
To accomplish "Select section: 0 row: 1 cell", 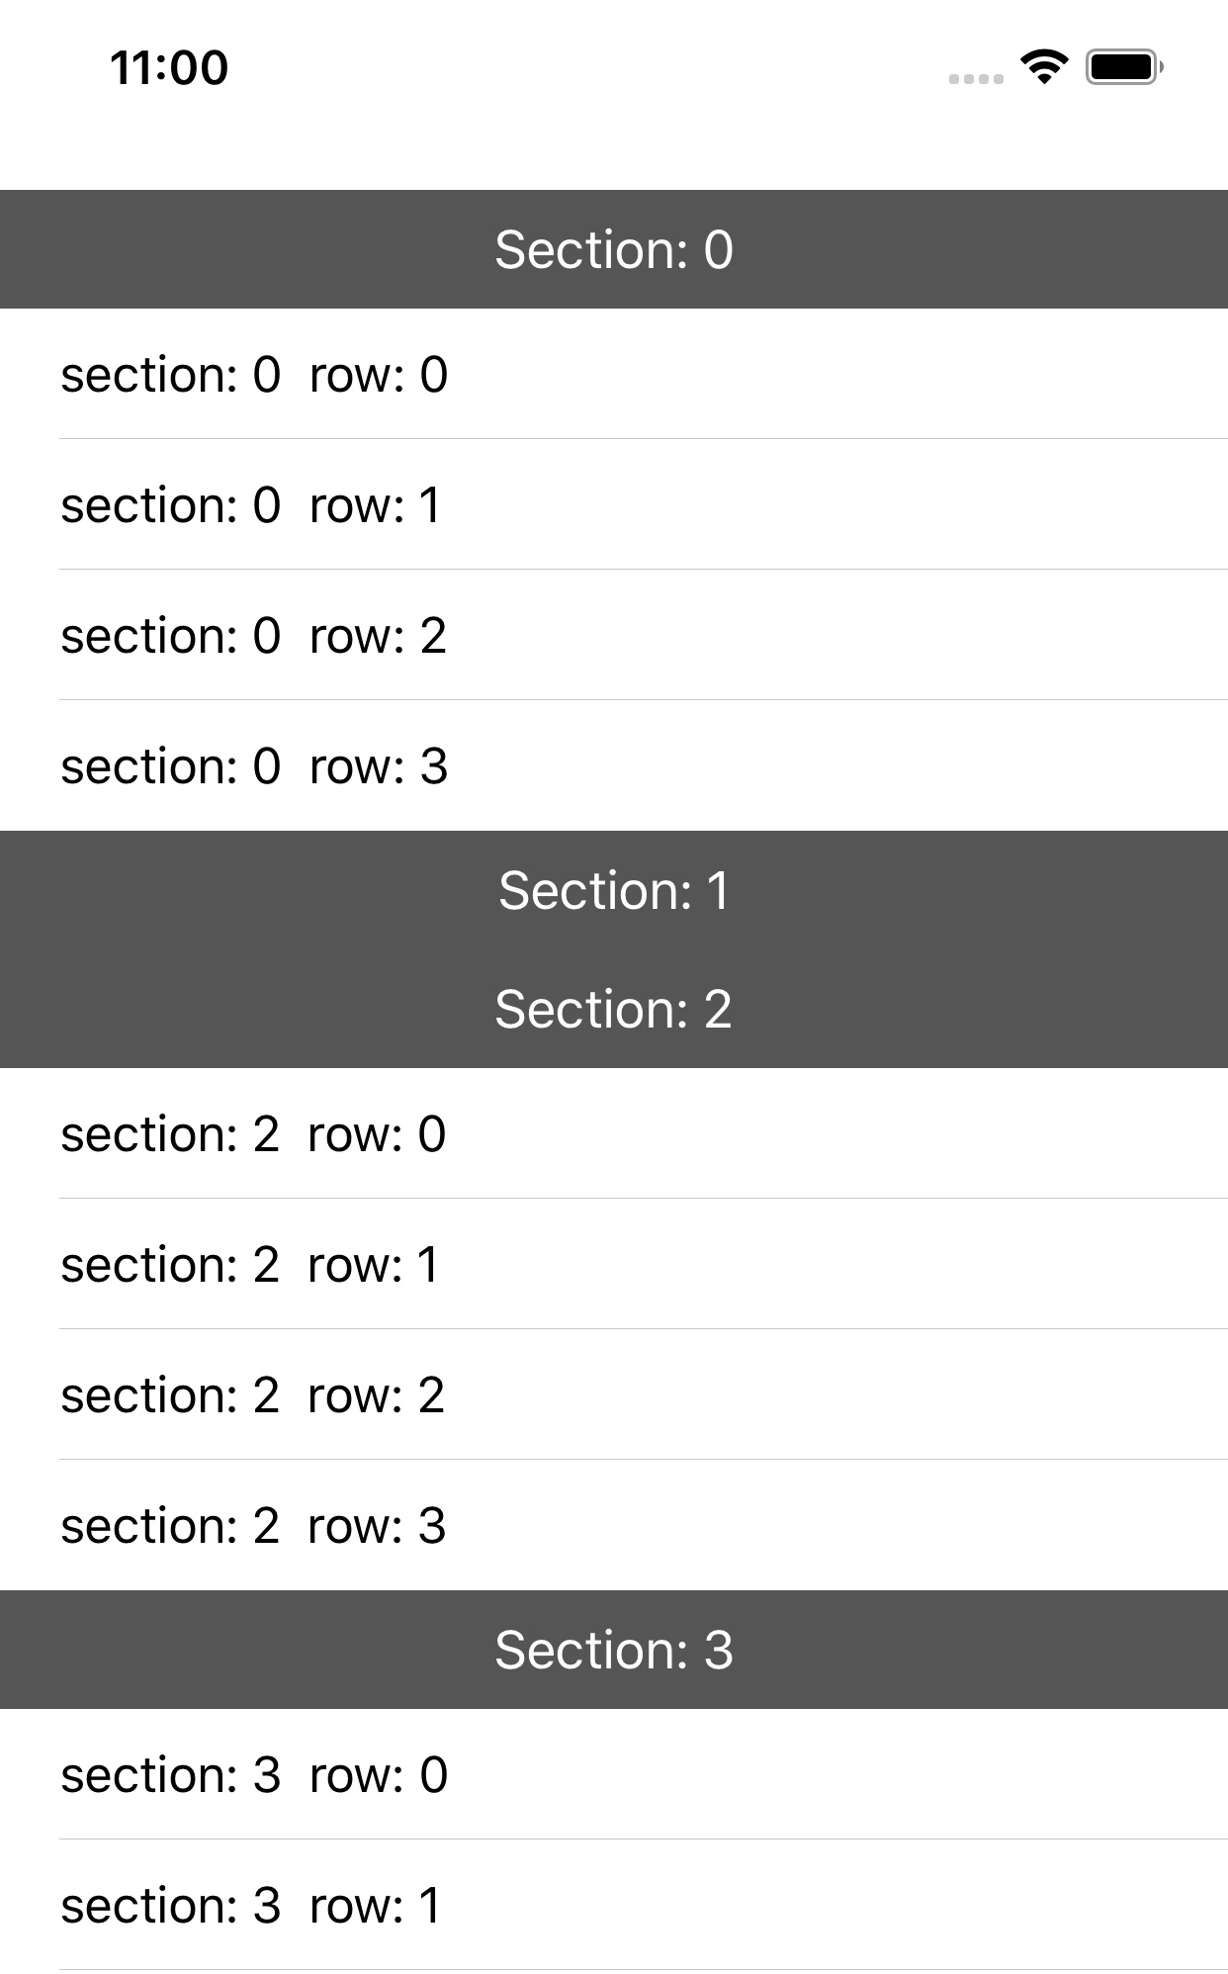I will tap(614, 504).
